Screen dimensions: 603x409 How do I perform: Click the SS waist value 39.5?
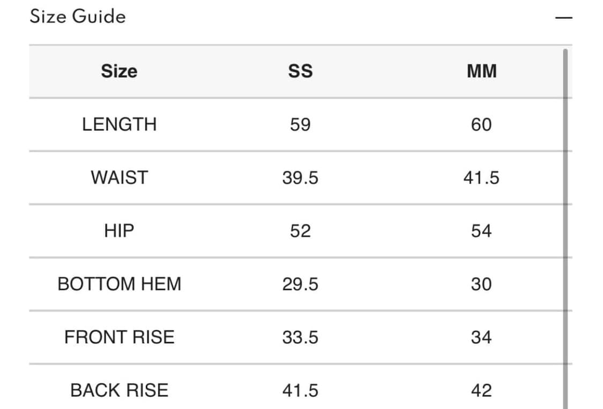300,177
